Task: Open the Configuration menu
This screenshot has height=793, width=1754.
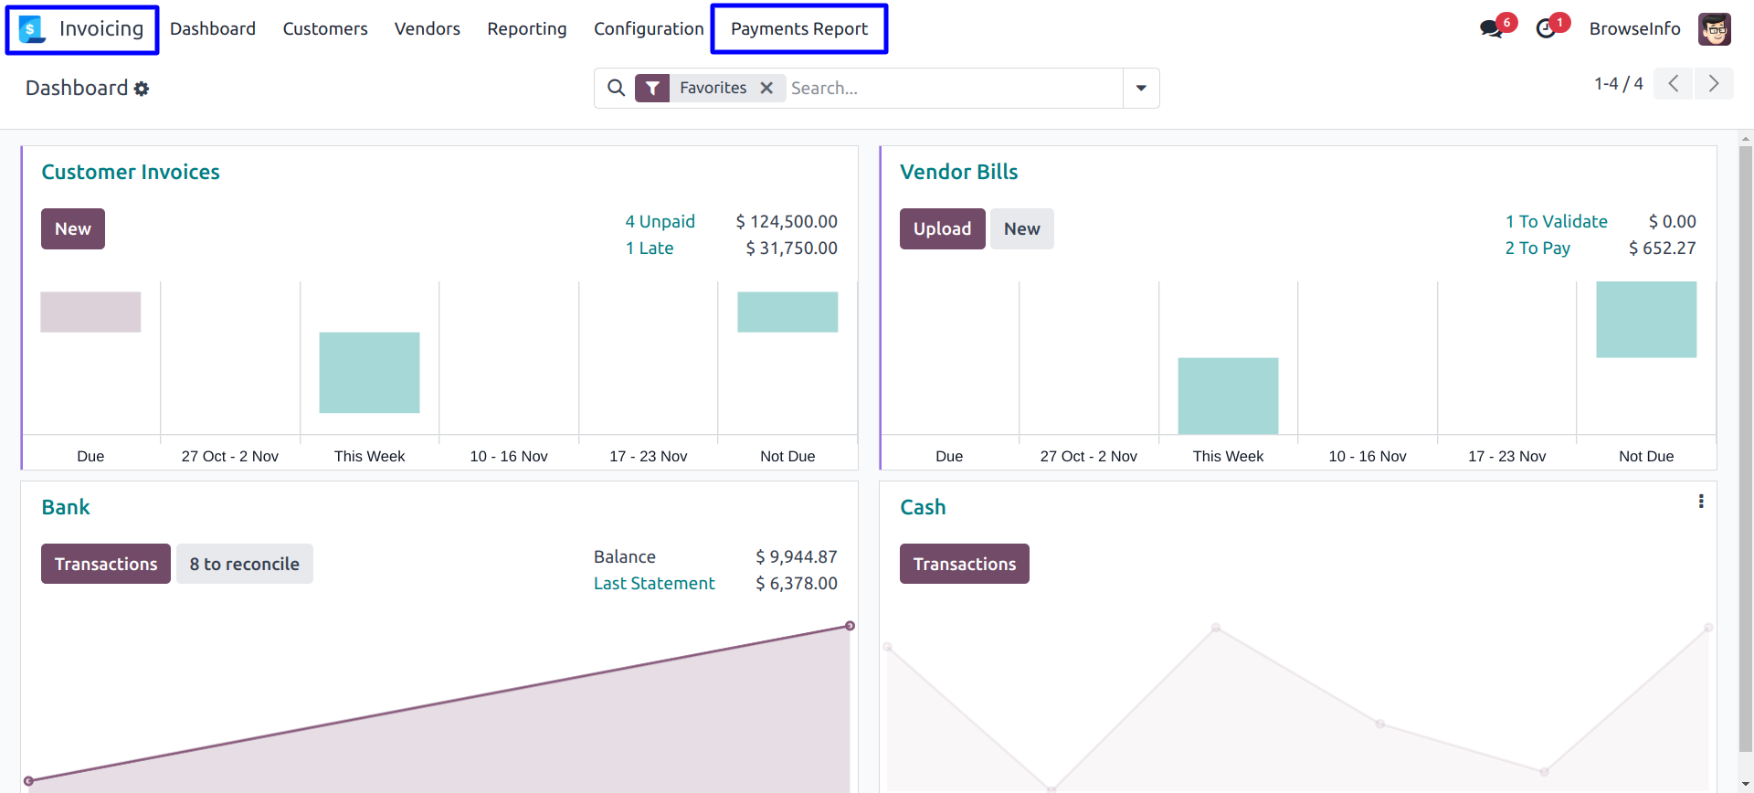Action: pos(649,29)
